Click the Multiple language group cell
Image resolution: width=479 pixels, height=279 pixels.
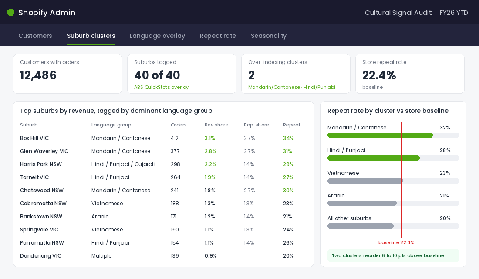[101, 256]
